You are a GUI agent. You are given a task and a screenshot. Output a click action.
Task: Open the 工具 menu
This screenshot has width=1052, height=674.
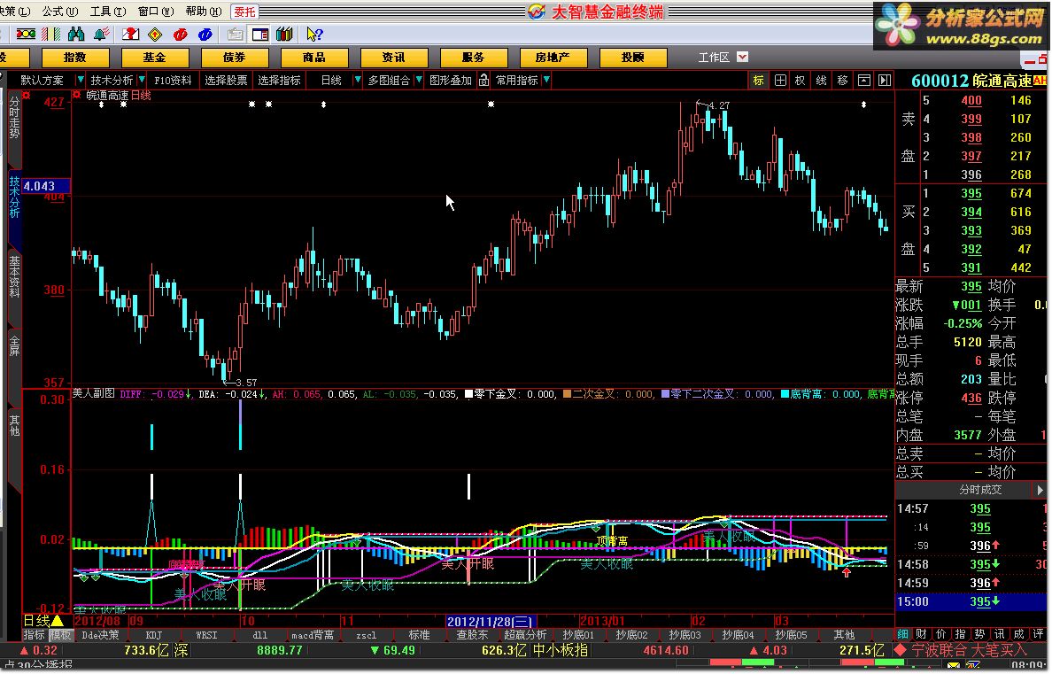pos(107,12)
